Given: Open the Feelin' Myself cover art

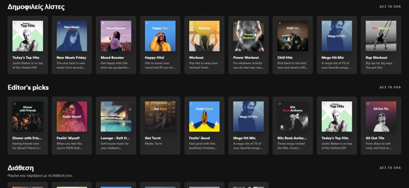Looking at the screenshot, I should (x=72, y=117).
